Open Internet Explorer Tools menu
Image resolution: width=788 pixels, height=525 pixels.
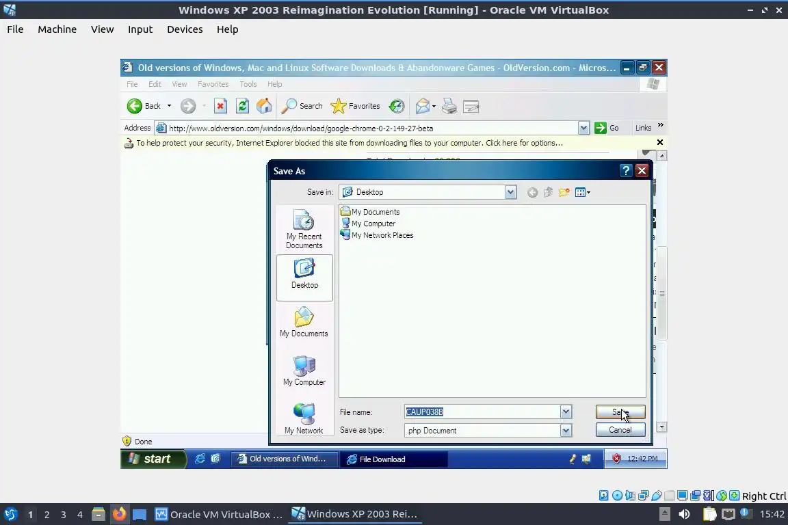point(248,84)
